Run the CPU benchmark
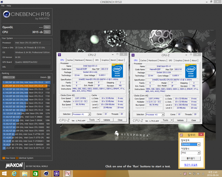The width and height of the screenshot is (222, 177). [x=47, y=32]
